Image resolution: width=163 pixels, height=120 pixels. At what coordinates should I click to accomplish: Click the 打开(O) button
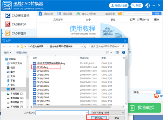pos(99,118)
